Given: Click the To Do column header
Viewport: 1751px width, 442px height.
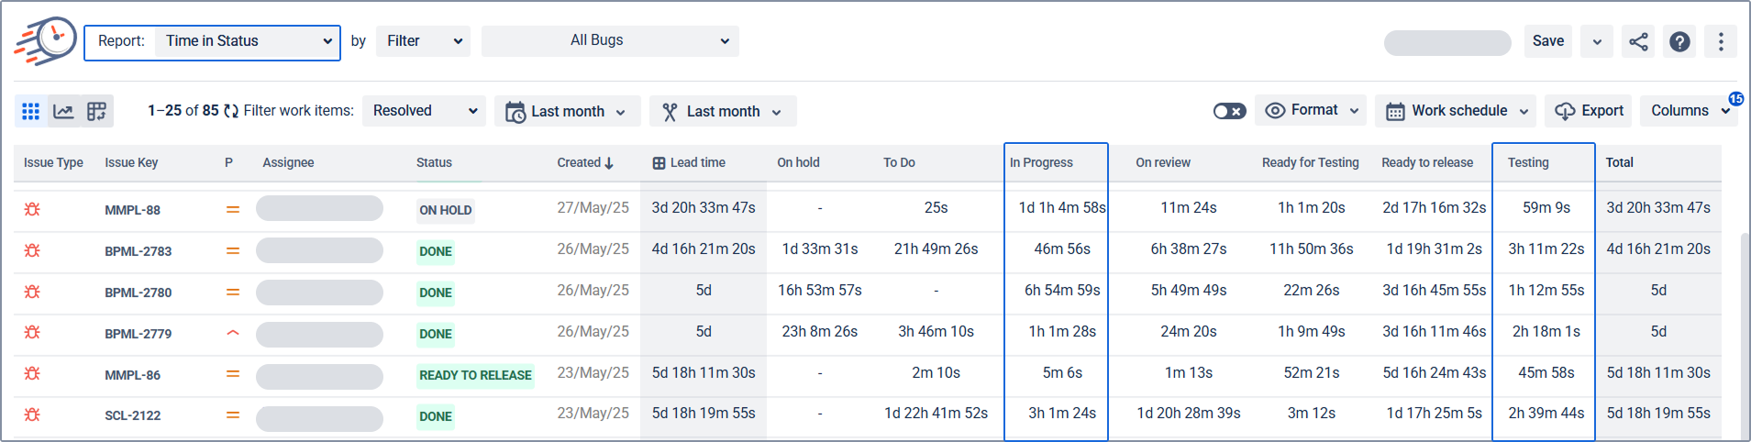Looking at the screenshot, I should click(899, 162).
